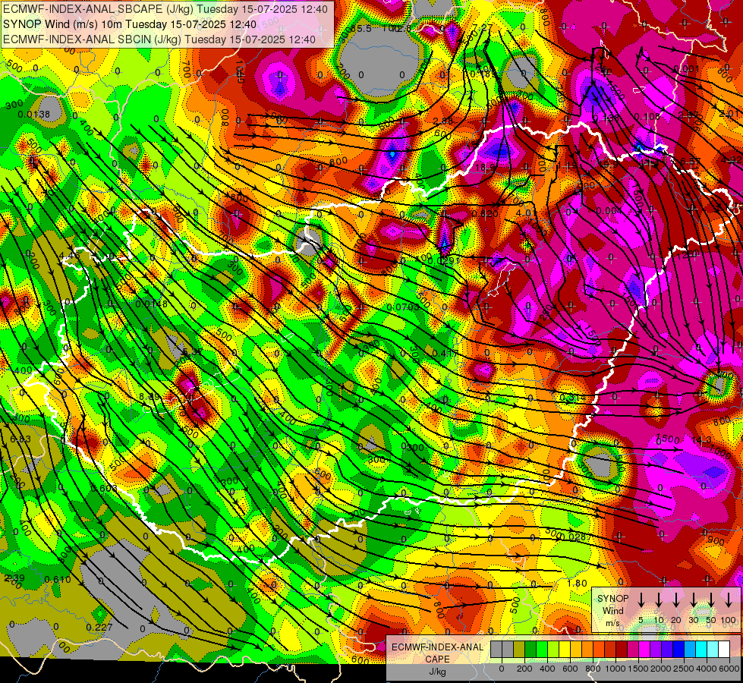
Task: Click the 6.63 value on the map
Action: pyautogui.click(x=20, y=439)
